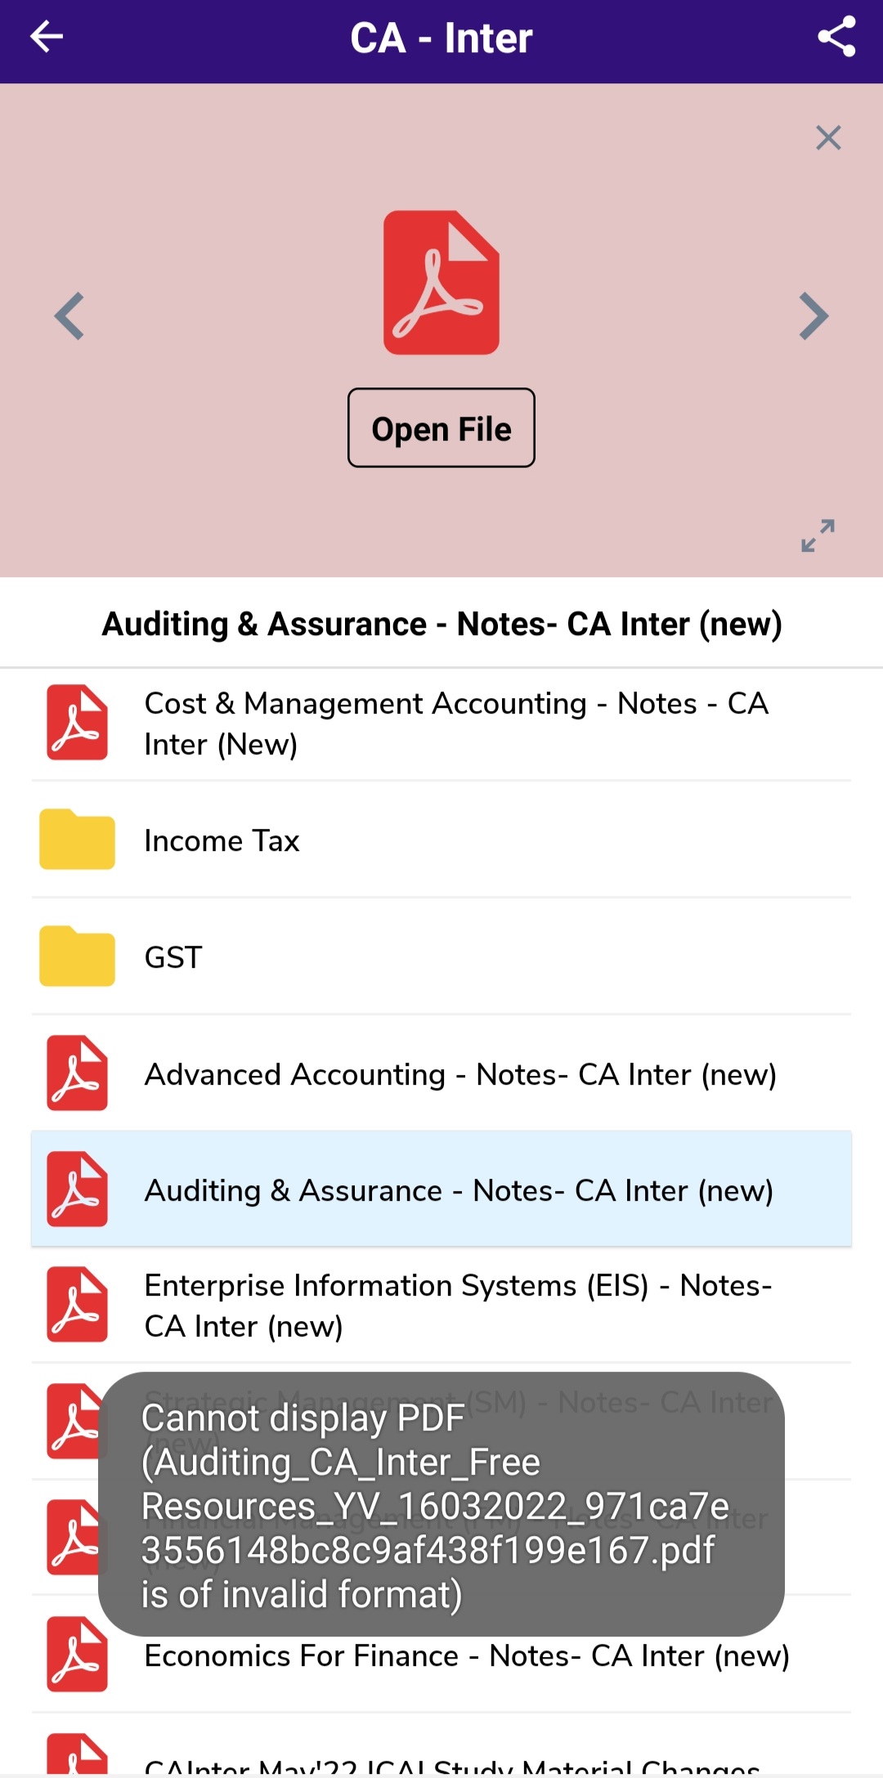This screenshot has width=883, height=1778.
Task: Close the file preview panel
Action: pyautogui.click(x=828, y=137)
